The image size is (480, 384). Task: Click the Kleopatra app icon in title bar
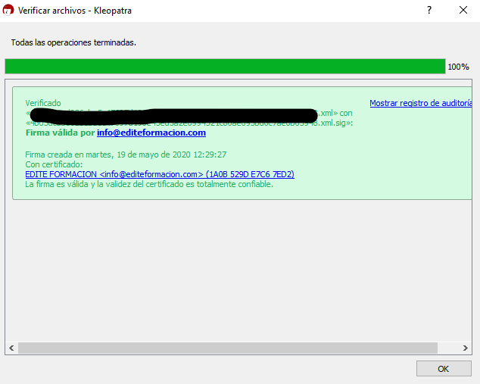8,10
